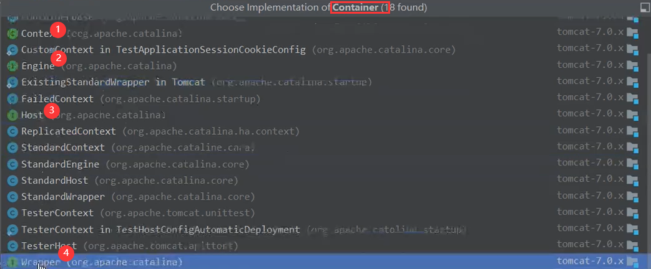Click the CustomContext class icon
This screenshot has width=651, height=269.
[12, 50]
